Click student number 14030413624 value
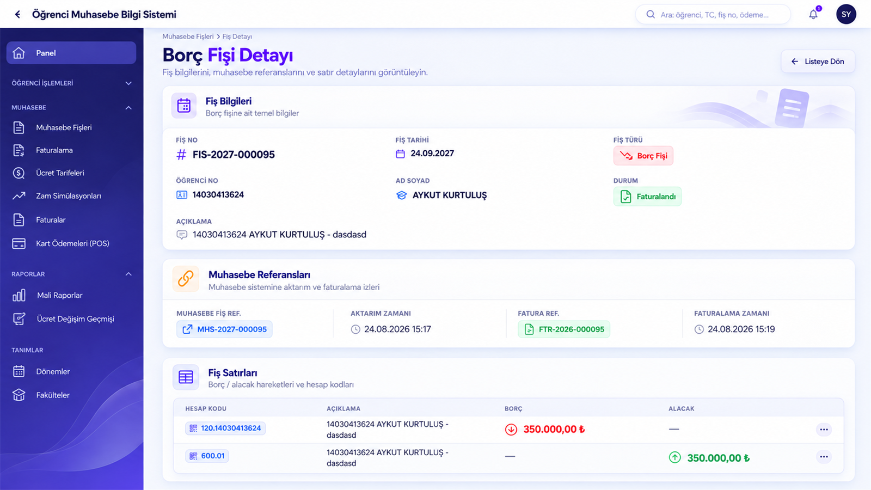 click(x=218, y=195)
